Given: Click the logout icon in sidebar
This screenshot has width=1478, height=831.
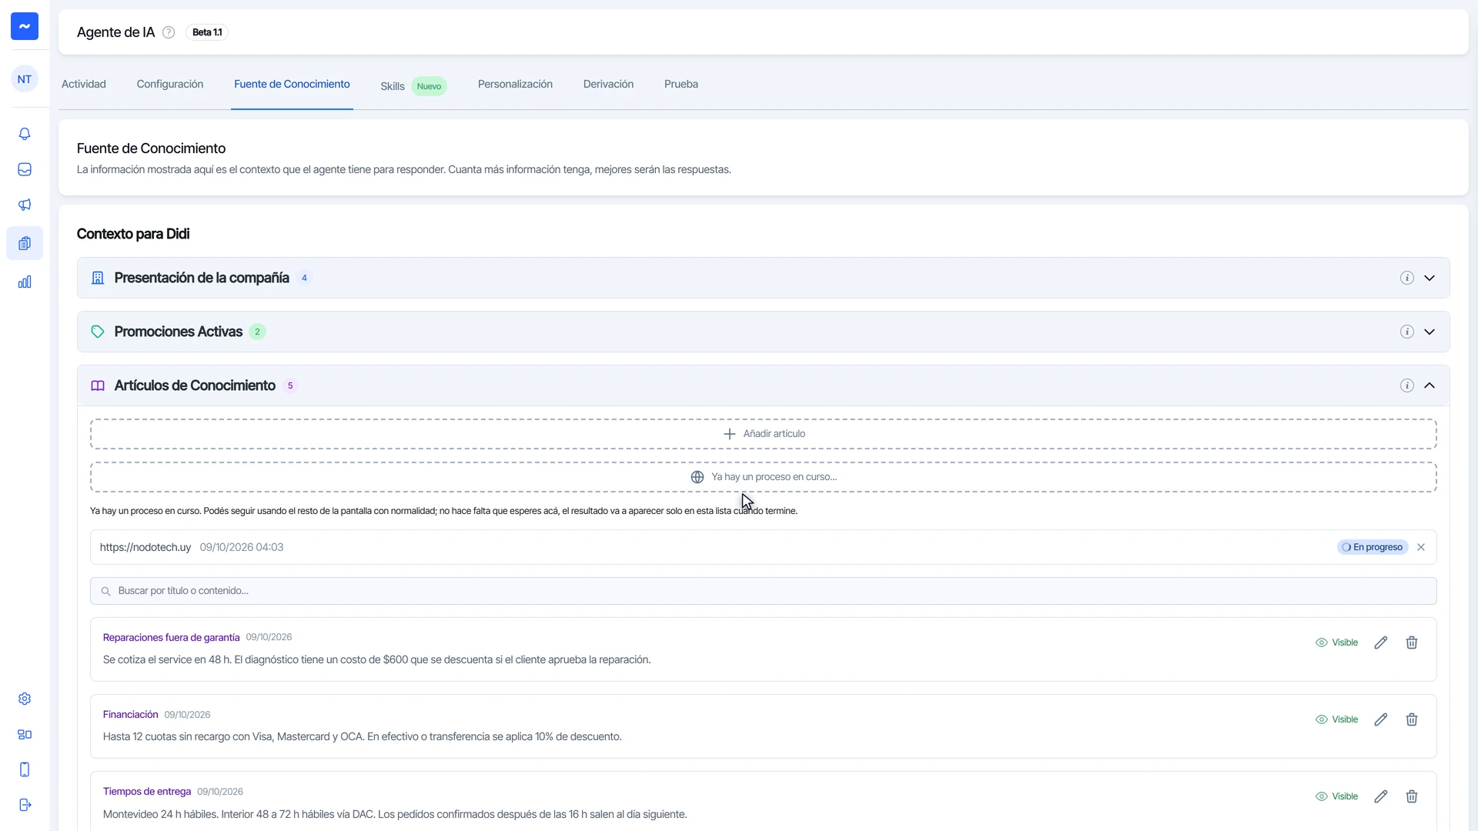Looking at the screenshot, I should click(x=25, y=805).
